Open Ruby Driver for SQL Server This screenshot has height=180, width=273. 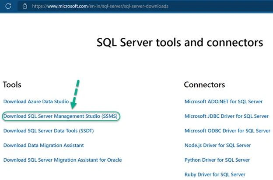[215, 174]
